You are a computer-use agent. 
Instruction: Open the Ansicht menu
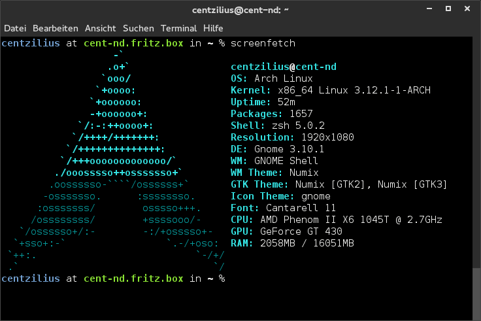click(x=100, y=28)
